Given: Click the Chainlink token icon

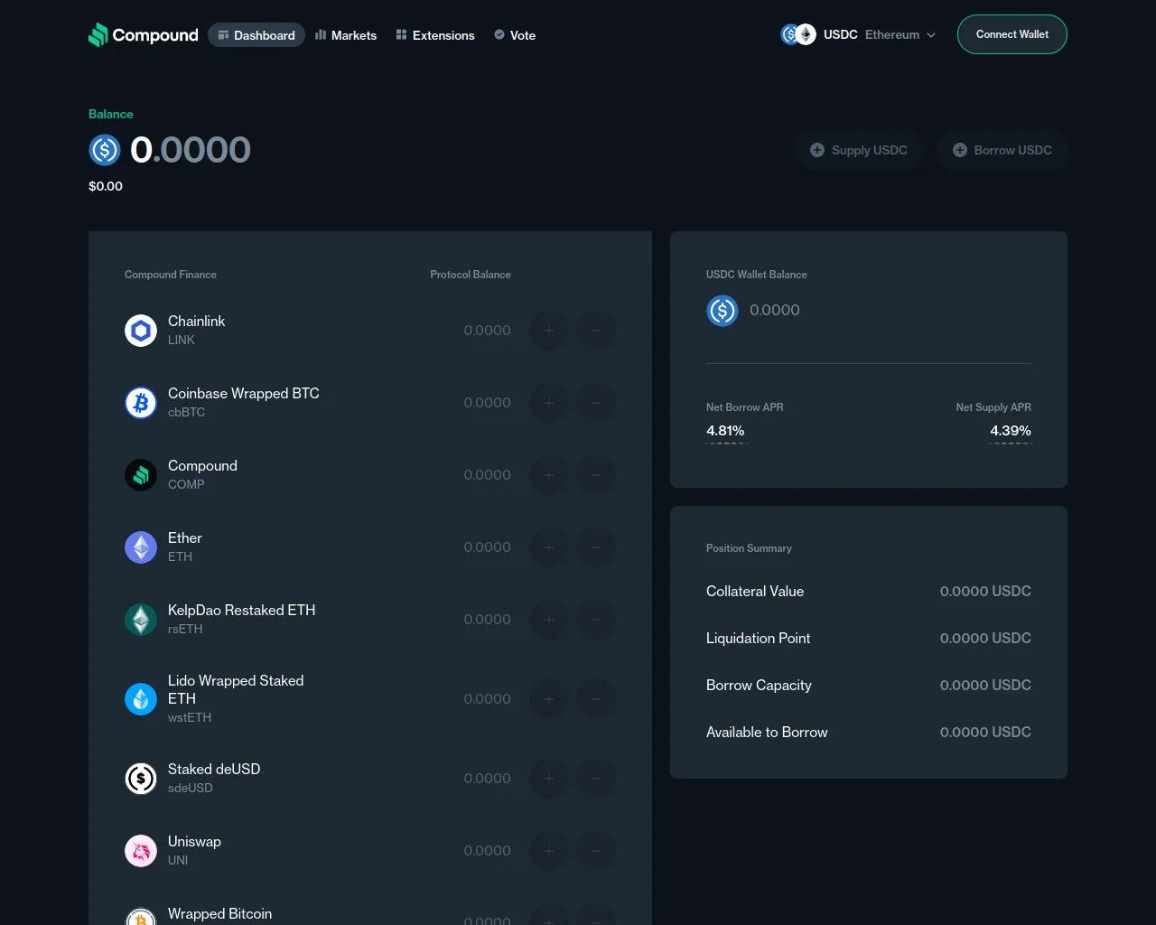Looking at the screenshot, I should [x=141, y=331].
